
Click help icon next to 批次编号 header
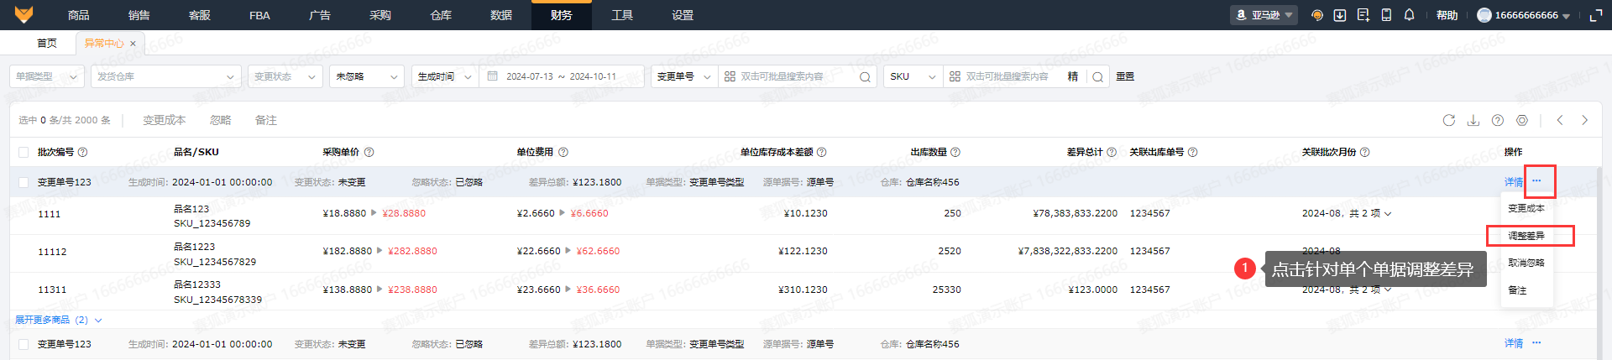[82, 152]
